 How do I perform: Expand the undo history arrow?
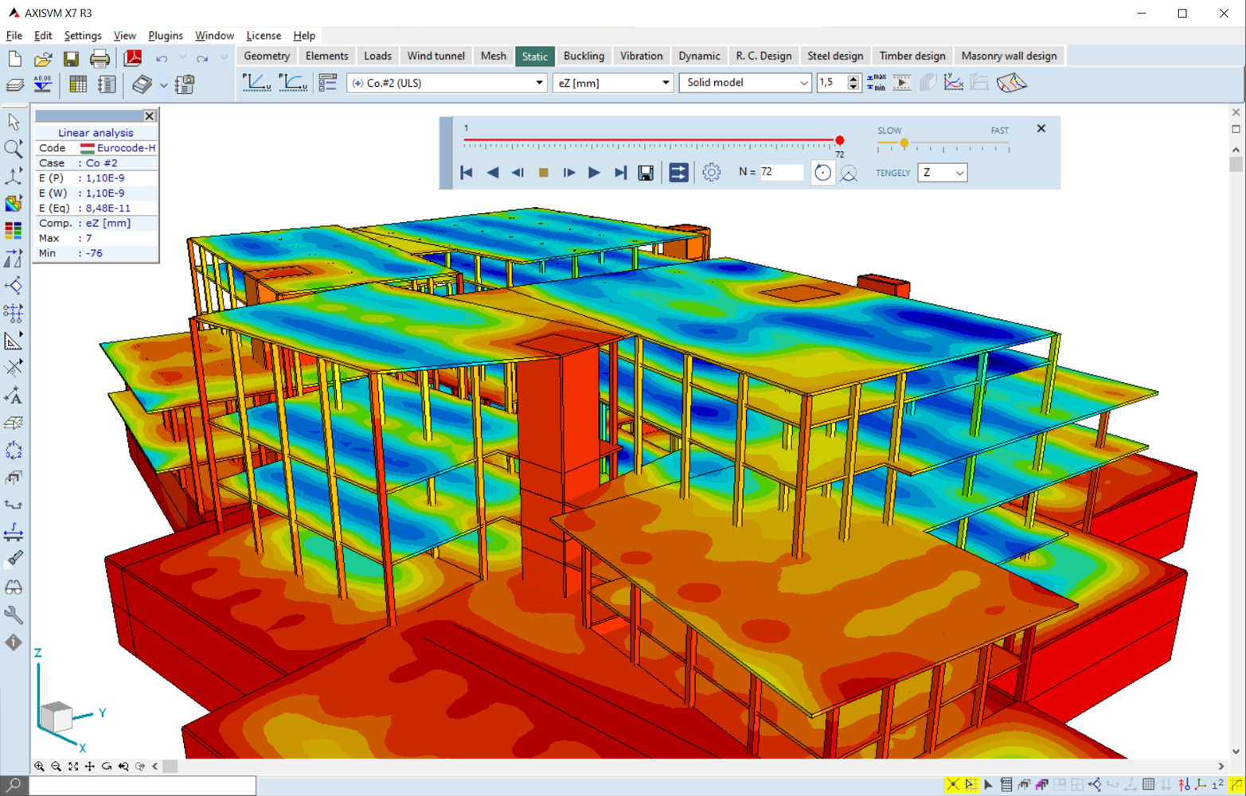(182, 58)
